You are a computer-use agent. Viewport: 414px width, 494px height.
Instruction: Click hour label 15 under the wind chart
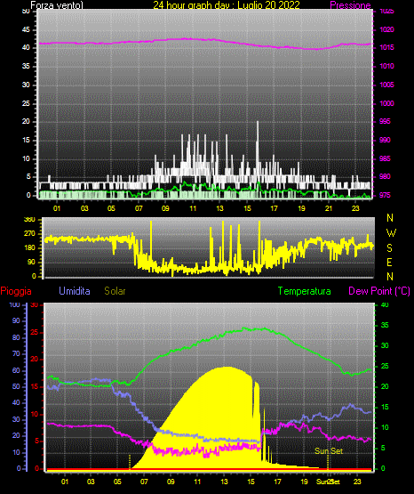[x=247, y=208]
